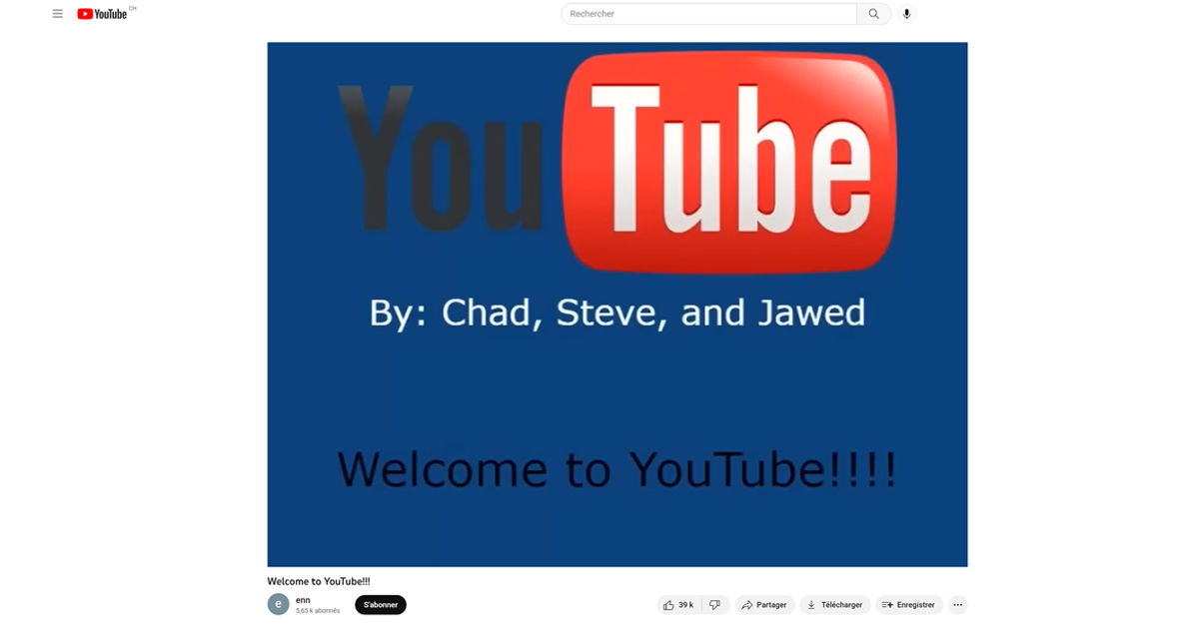
Task: Open the three-dot more actions menu
Action: click(x=957, y=605)
